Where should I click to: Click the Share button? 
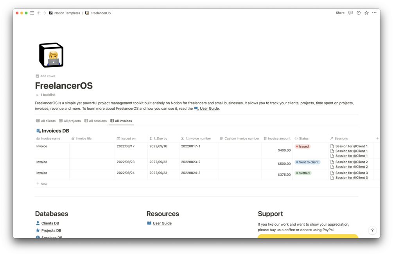click(x=340, y=13)
